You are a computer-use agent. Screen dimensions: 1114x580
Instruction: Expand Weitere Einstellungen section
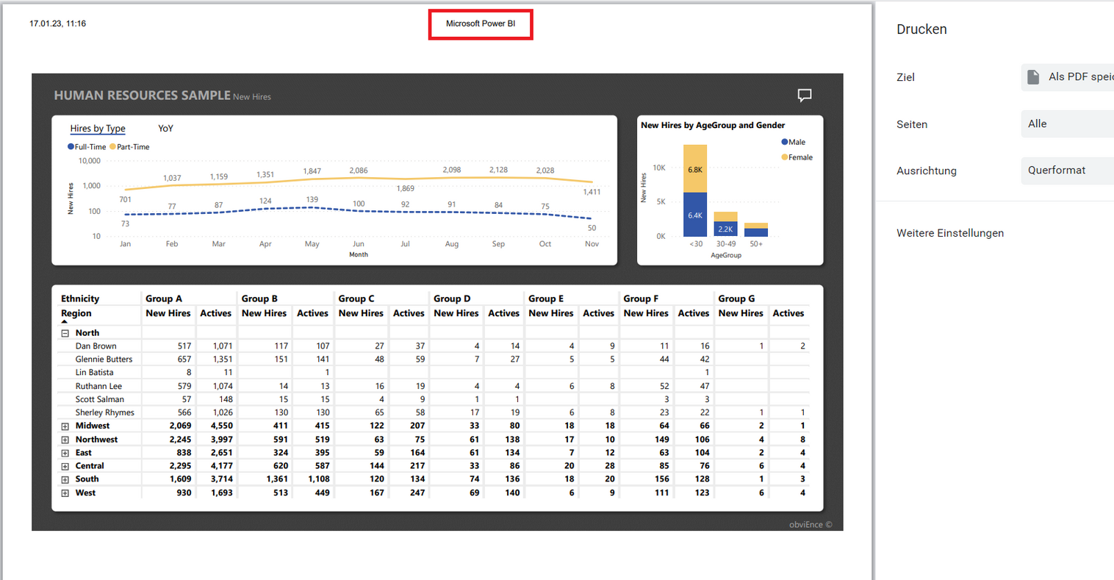tap(950, 233)
